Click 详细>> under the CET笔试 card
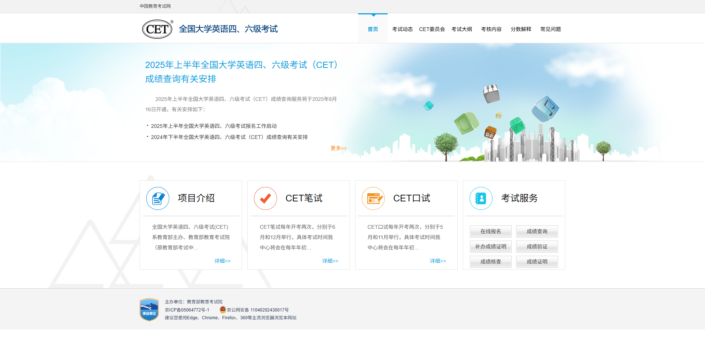The image size is (705, 364). (x=330, y=261)
